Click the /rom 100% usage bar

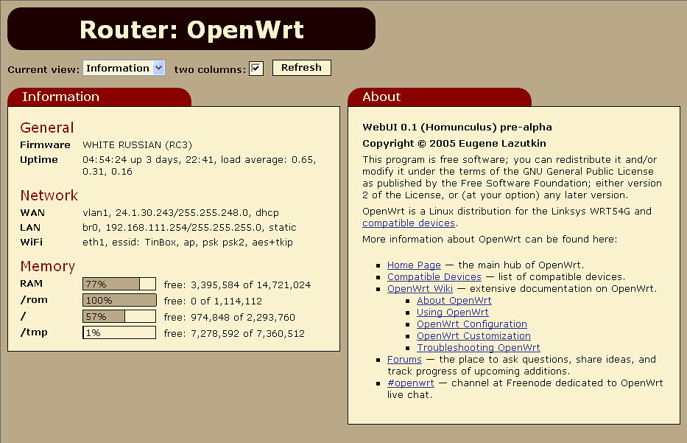pos(119,300)
